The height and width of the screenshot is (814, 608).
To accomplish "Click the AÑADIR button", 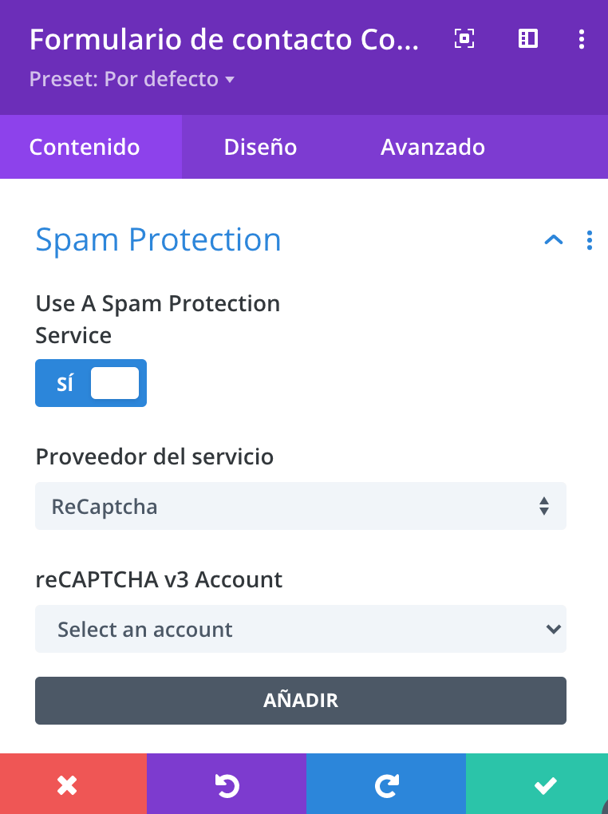I will (x=301, y=701).
